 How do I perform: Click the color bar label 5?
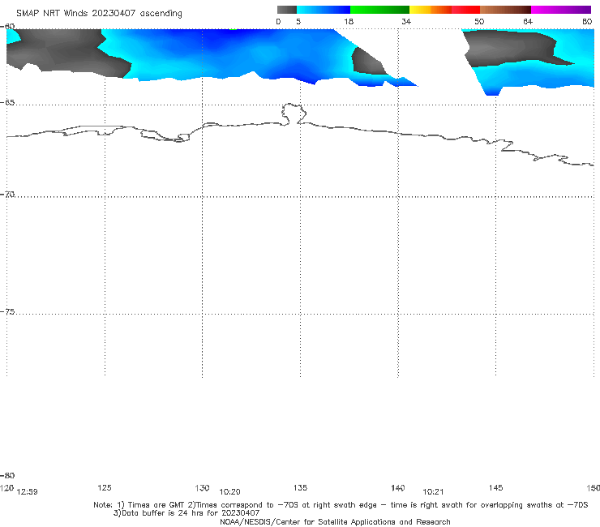(298, 21)
